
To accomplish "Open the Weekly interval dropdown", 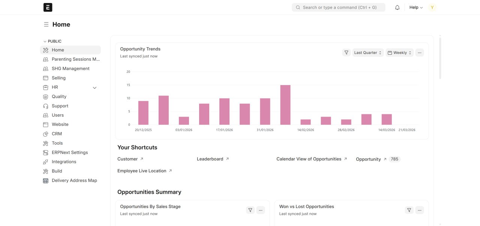I will point(400,53).
